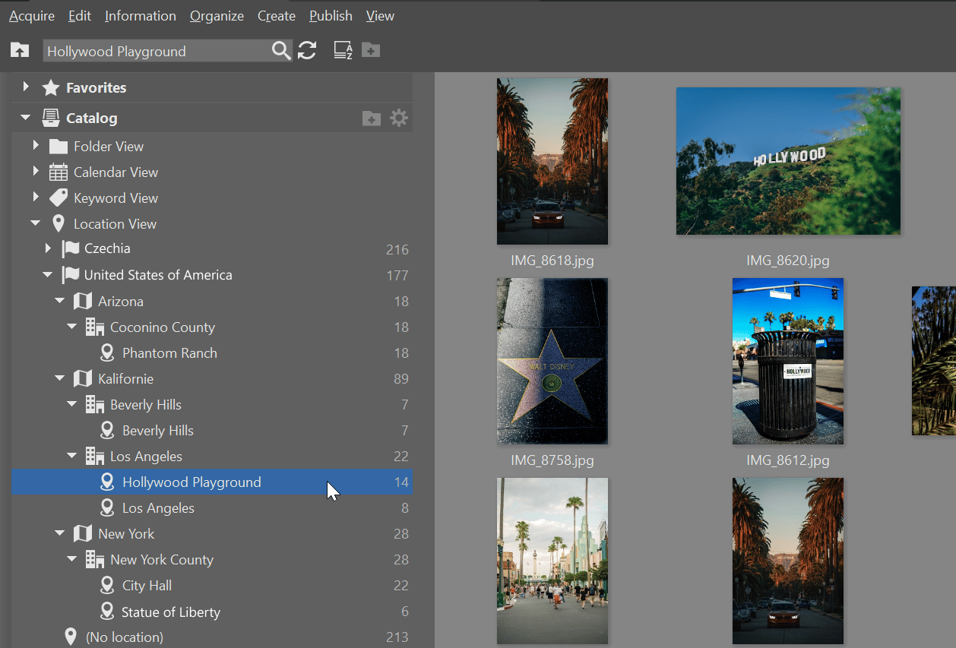Image resolution: width=956 pixels, height=648 pixels.
Task: Click Coconino County building icon
Action: coord(95,327)
